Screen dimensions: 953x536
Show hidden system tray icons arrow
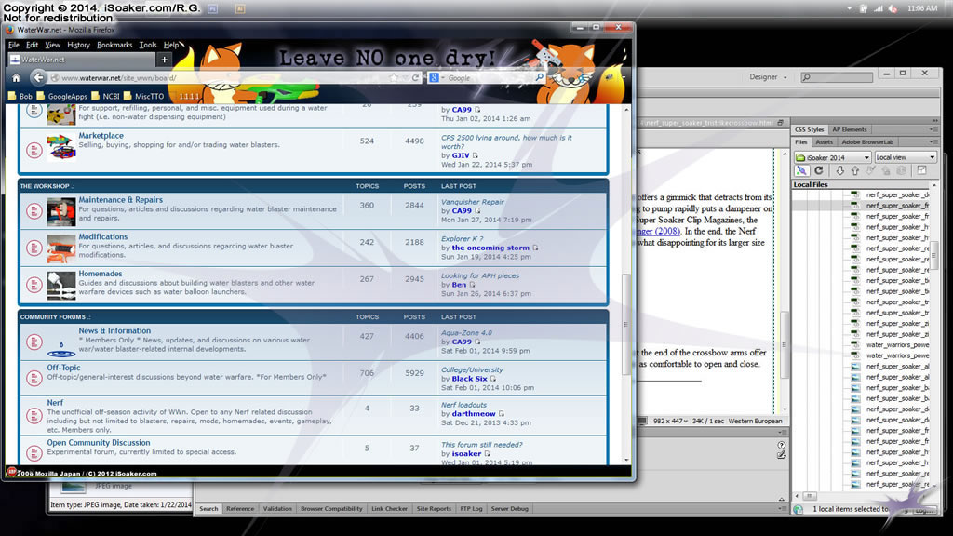point(849,8)
